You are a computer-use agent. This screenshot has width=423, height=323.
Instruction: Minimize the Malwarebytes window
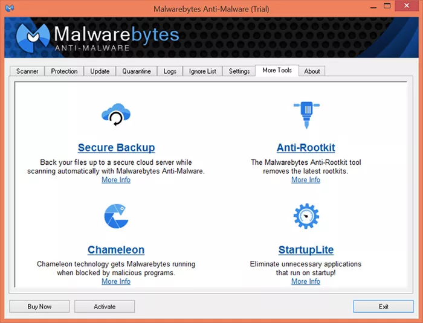(x=373, y=7)
